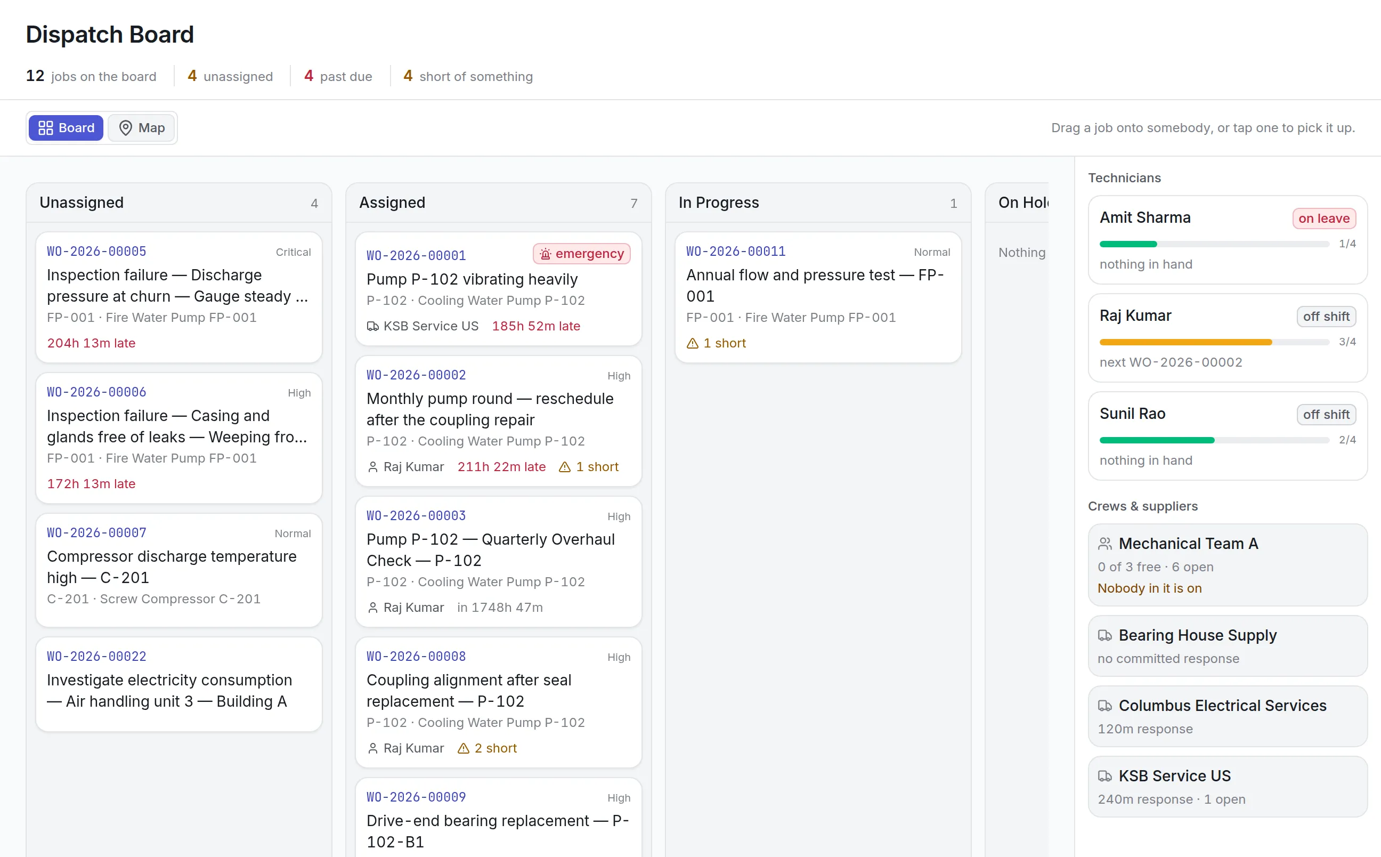Select the Annual flow and pressure test title

pos(815,286)
